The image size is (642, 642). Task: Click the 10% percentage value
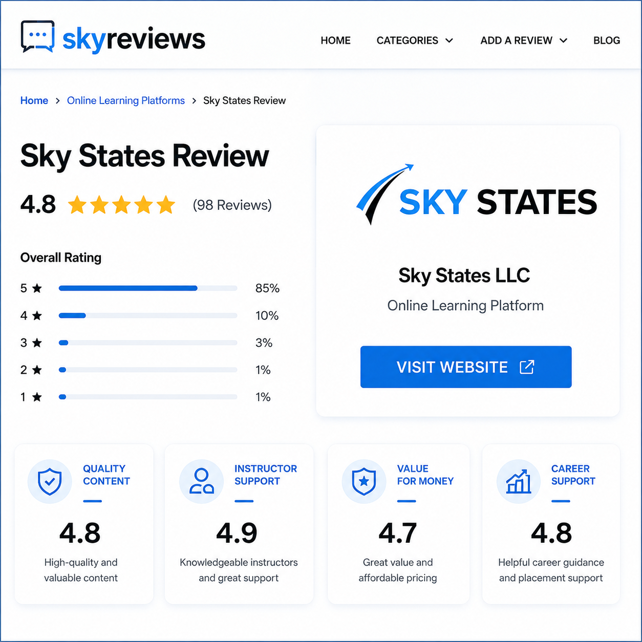pos(267,315)
